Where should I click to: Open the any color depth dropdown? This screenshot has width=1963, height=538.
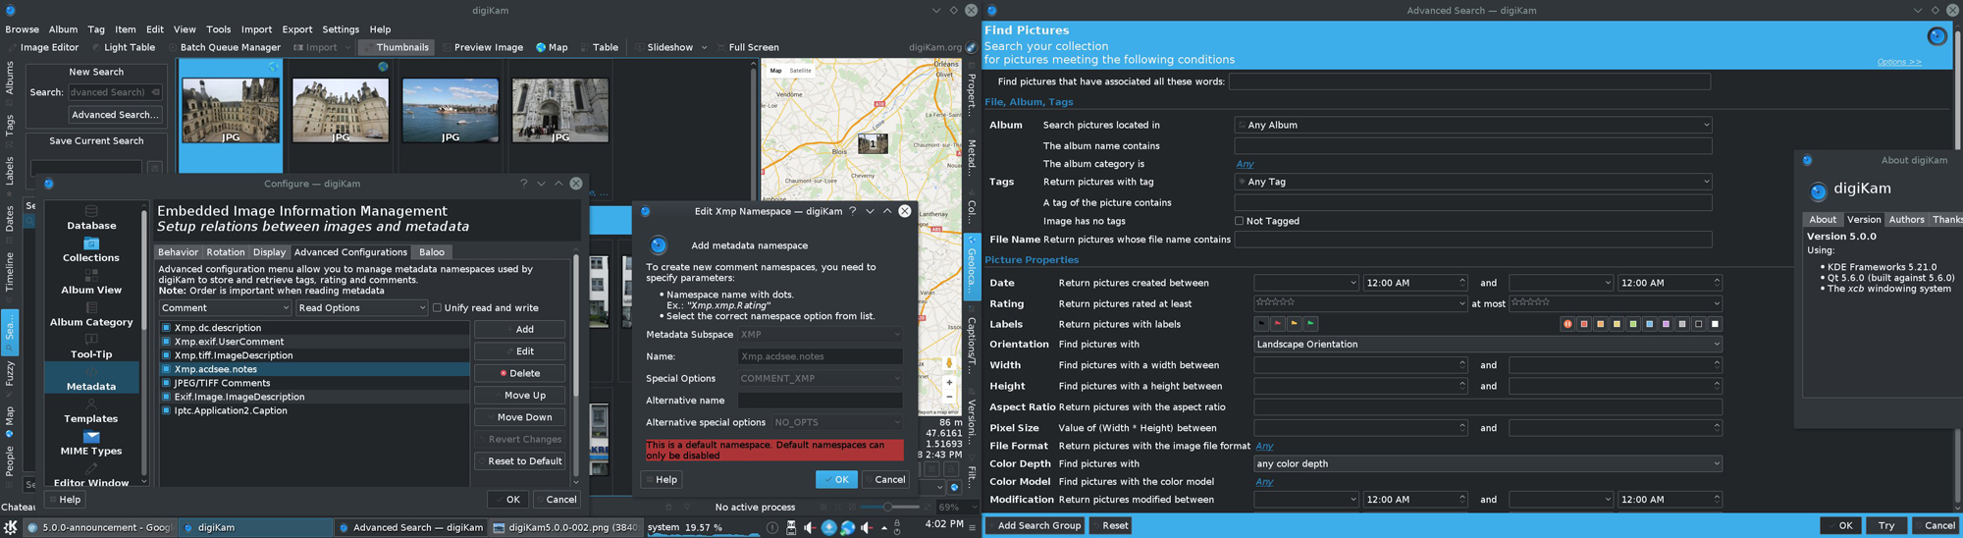pyautogui.click(x=1487, y=463)
